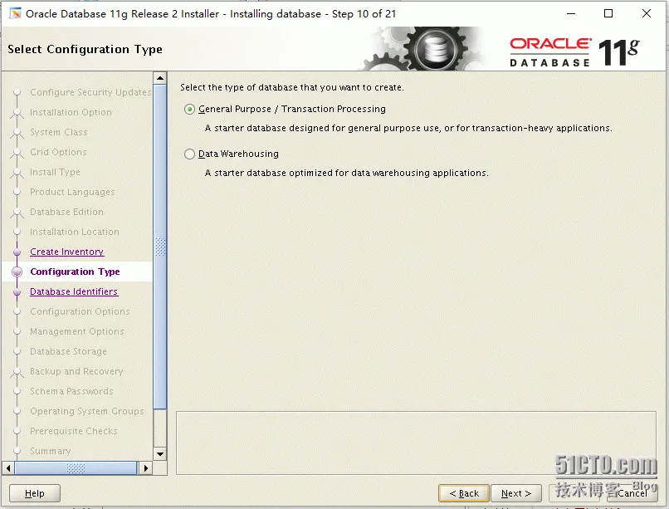
Task: Close the Oracle installer window
Action: [647, 13]
